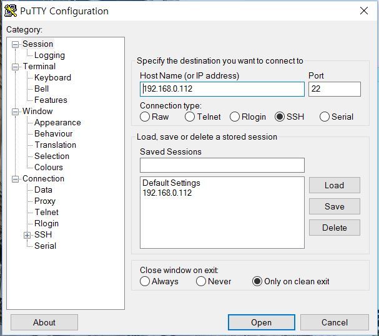Click the Port input field
Viewport: 379px width, 336px height.
pos(335,89)
